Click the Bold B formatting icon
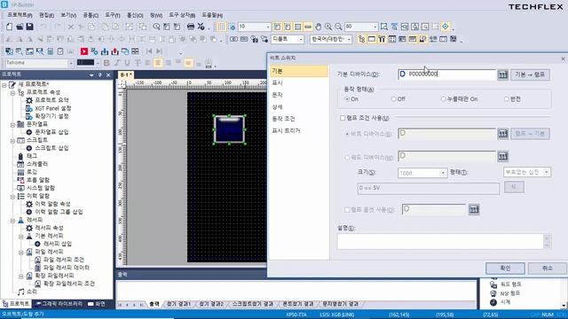 pos(106,63)
